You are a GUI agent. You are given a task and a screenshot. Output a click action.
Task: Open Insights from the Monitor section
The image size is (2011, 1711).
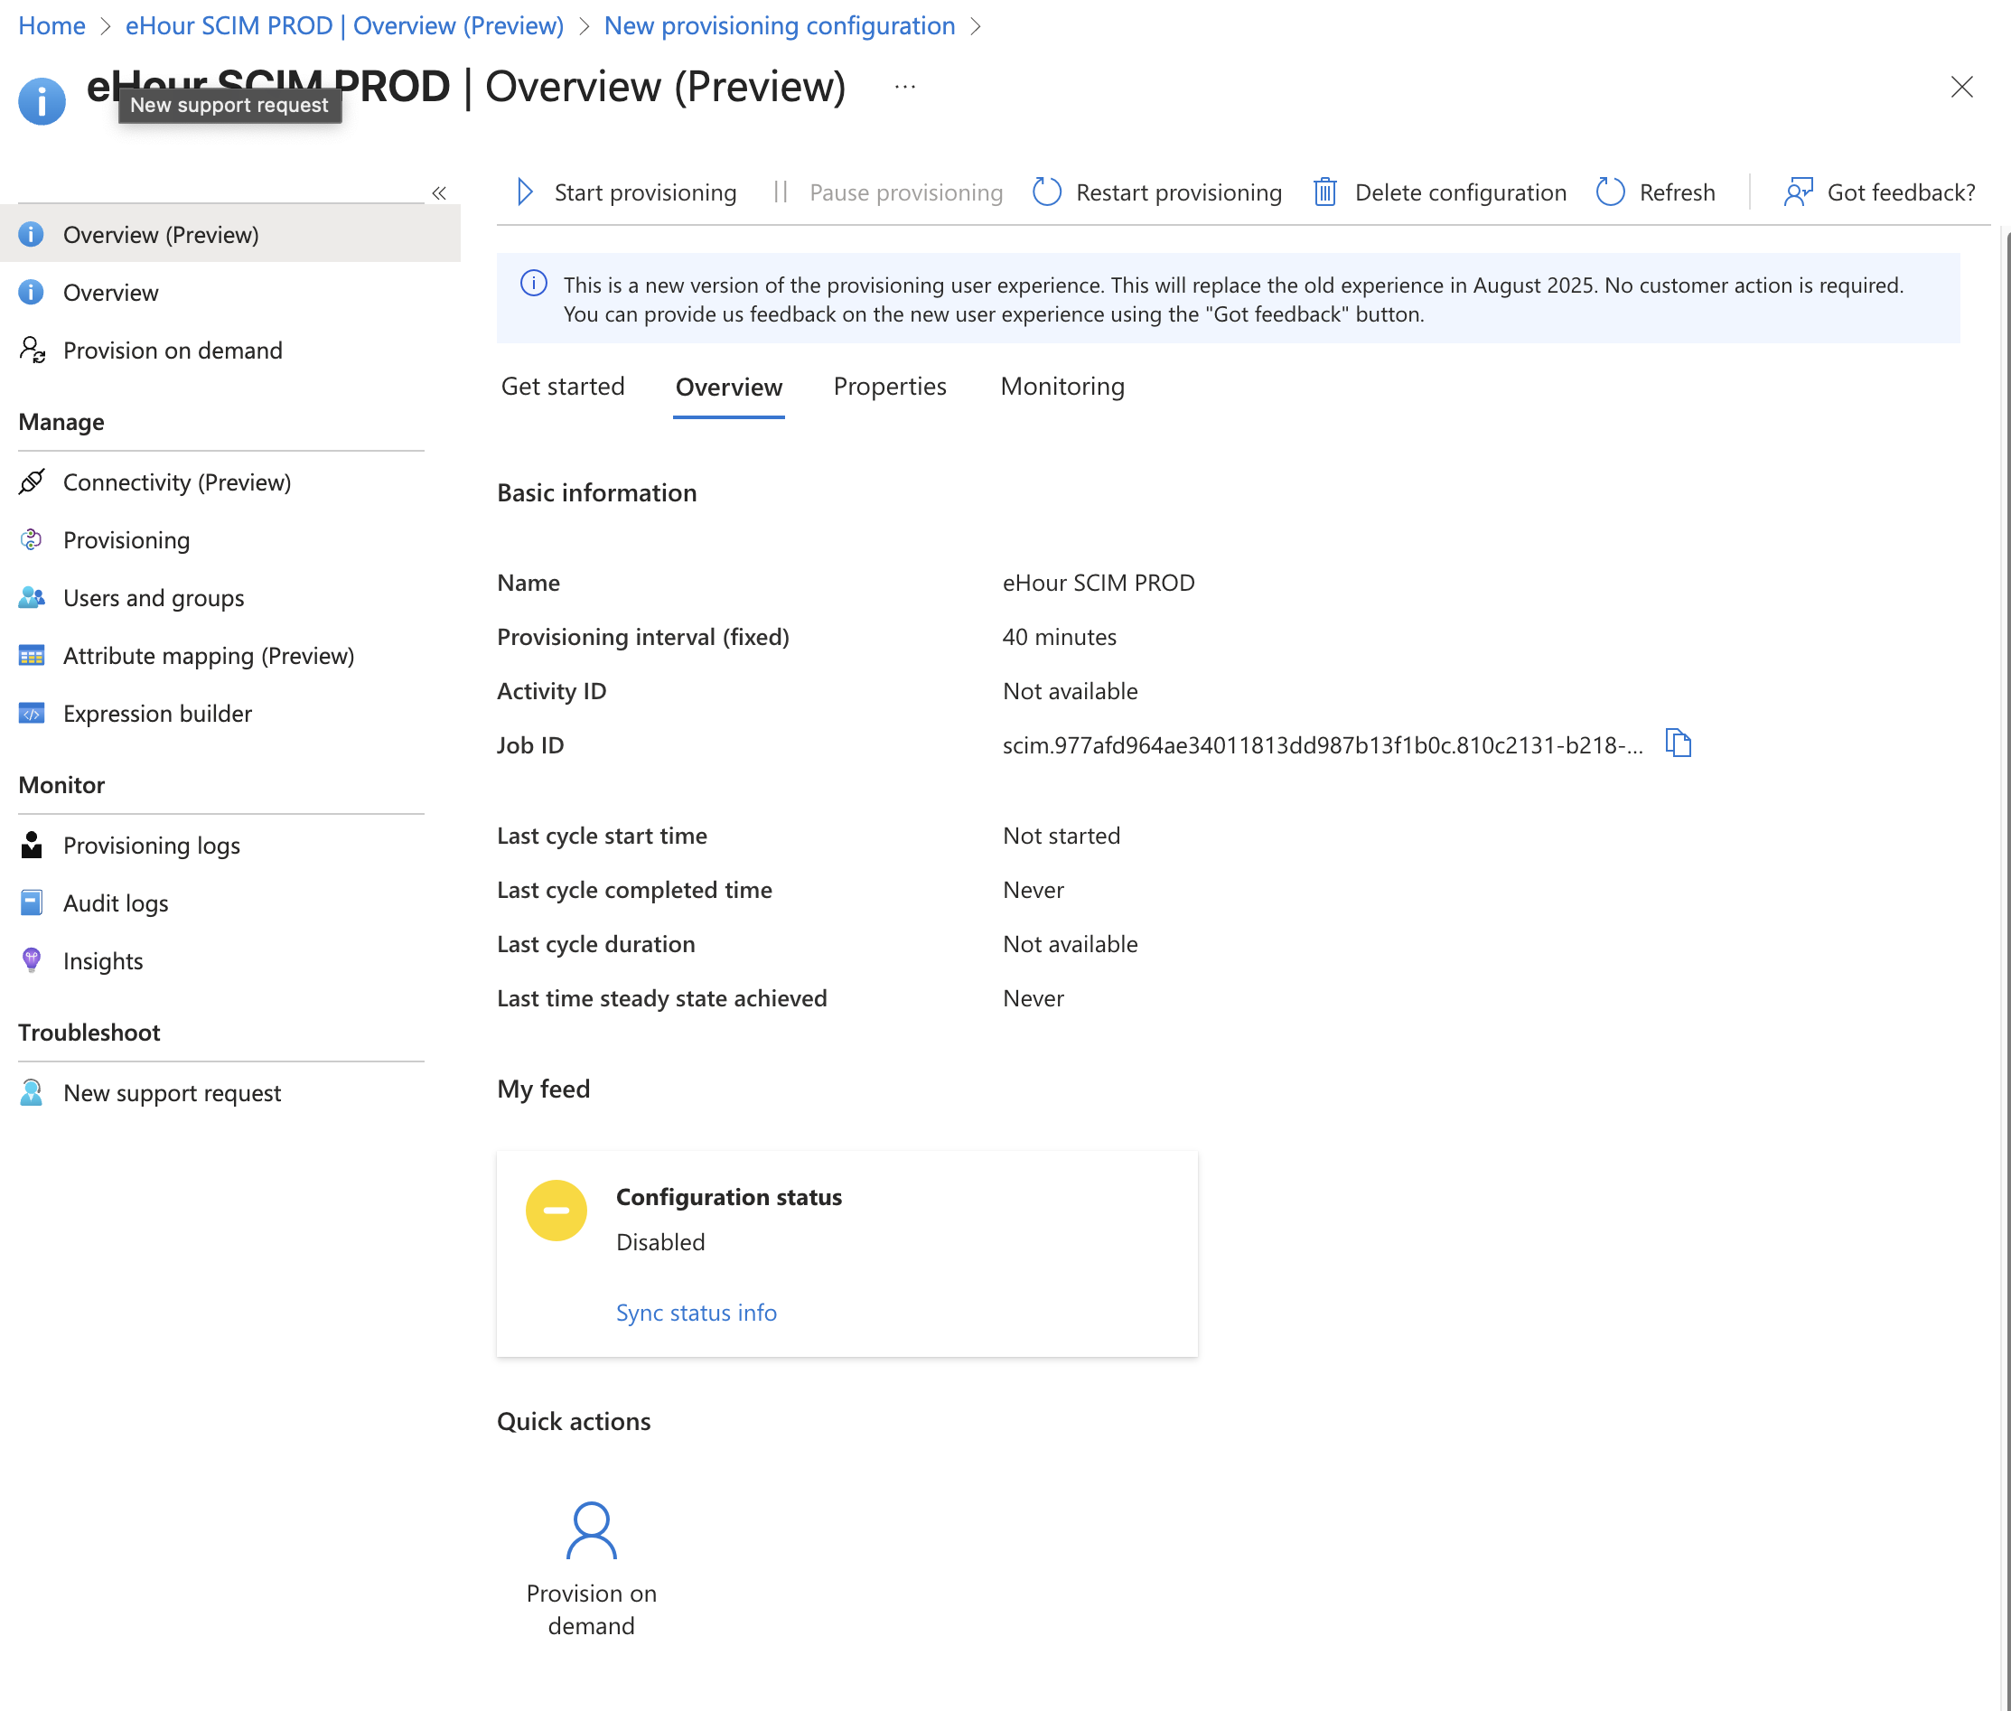[x=103, y=960]
